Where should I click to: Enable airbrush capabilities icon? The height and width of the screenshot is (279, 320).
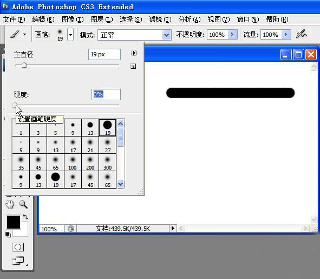click(301, 34)
